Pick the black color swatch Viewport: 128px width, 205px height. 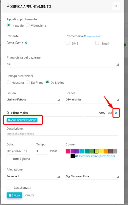tap(73, 156)
